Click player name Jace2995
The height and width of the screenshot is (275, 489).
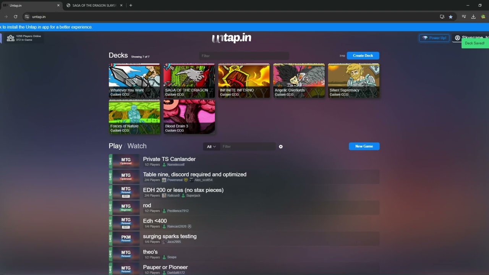pyautogui.click(x=174, y=242)
